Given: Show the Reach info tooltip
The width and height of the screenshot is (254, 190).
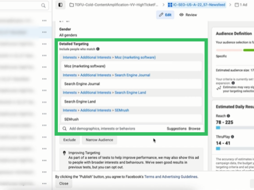Looking at the screenshot, I should pos(228,116).
